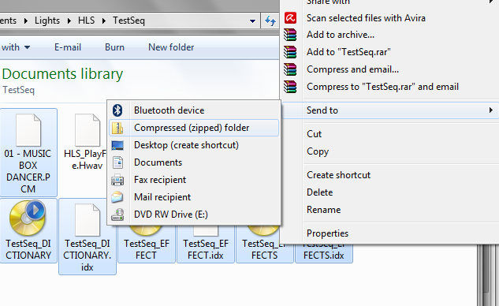Viewport: 499px width, 306px height.
Task: Click the refresh button next to the address bar
Action: (x=270, y=21)
